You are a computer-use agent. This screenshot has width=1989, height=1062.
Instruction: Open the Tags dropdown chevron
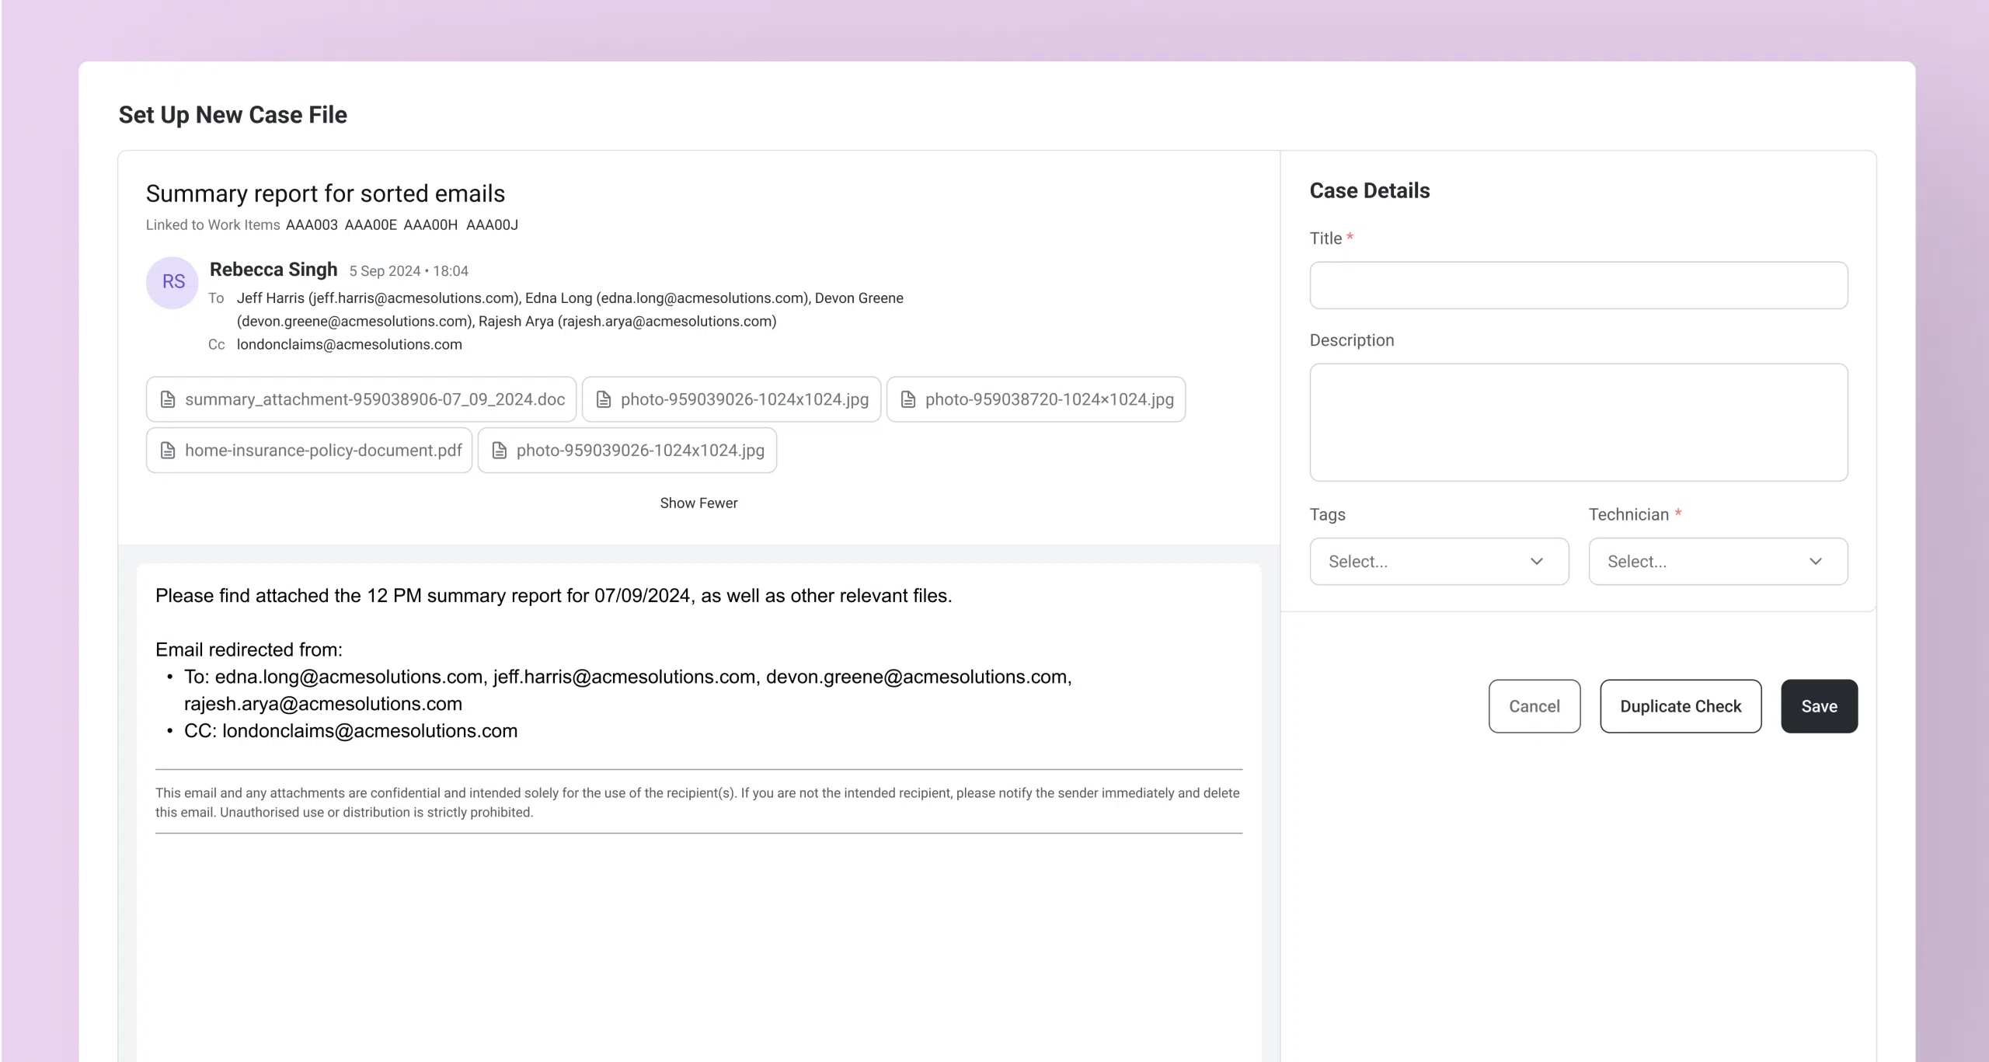1536,562
